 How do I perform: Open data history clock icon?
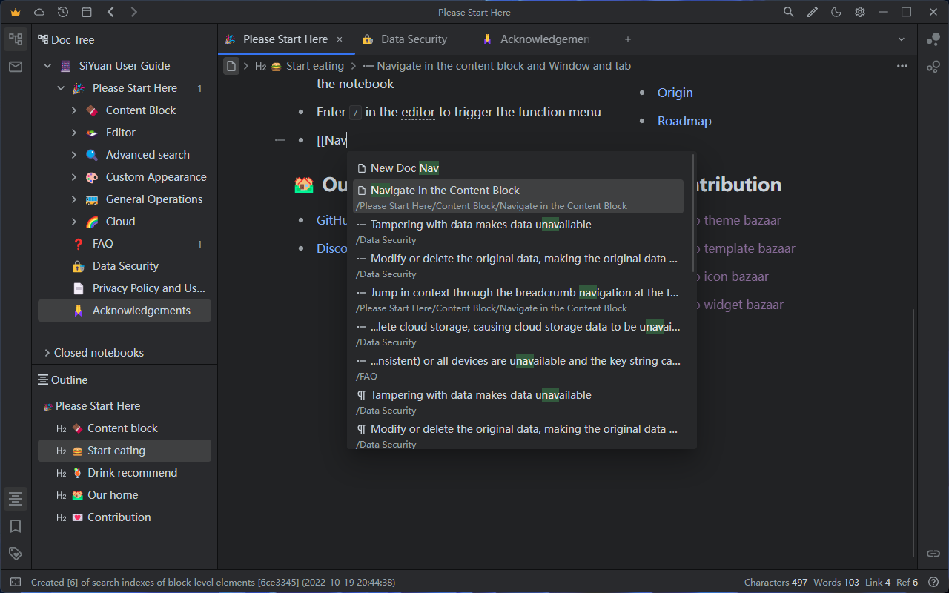(x=63, y=12)
